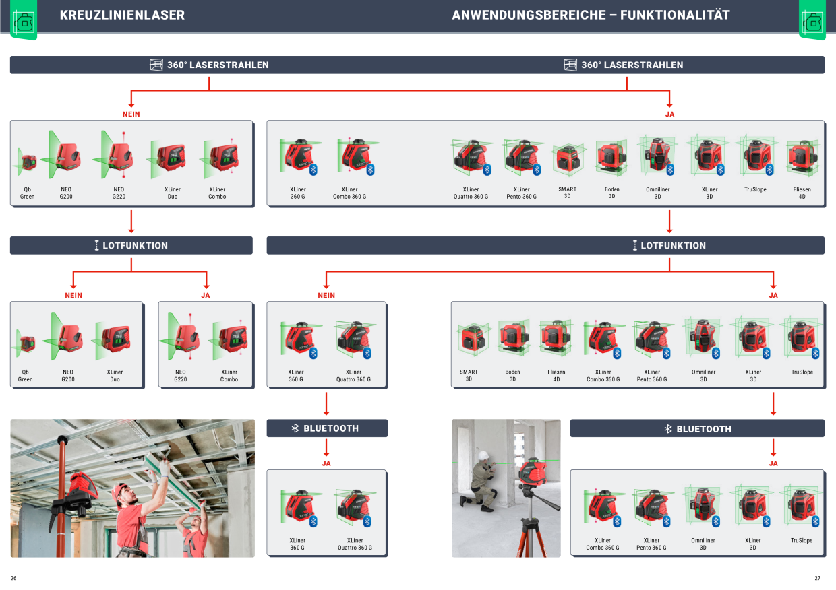This screenshot has width=836, height=590.
Task: Click the JA label under the wide LOTFUNKTION bar
Action: tap(773, 295)
